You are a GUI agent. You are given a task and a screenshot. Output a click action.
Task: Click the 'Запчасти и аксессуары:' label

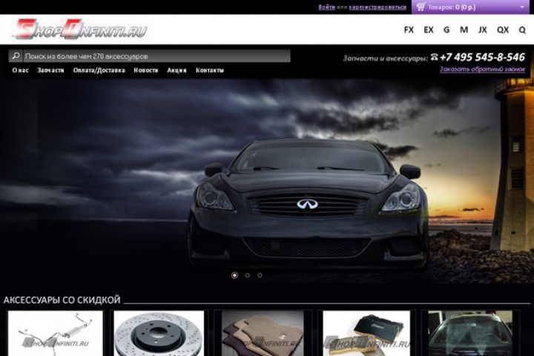pyautogui.click(x=385, y=59)
